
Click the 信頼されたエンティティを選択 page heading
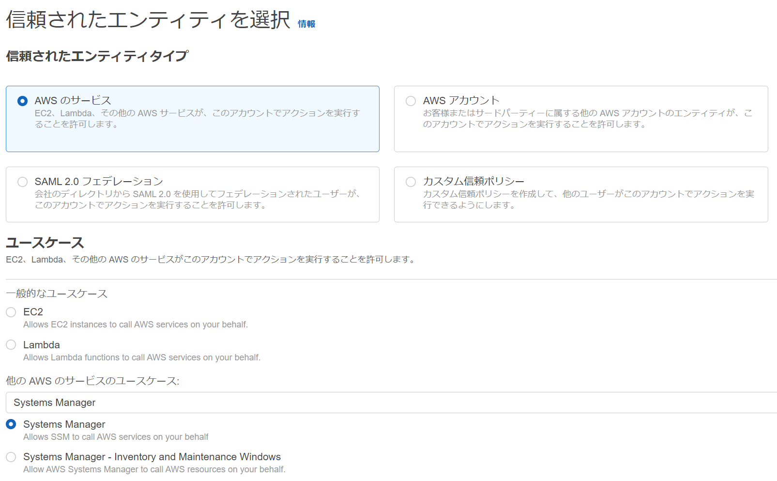coord(148,20)
